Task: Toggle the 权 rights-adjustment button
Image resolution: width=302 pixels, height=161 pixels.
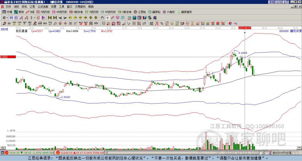Action: (38, 18)
